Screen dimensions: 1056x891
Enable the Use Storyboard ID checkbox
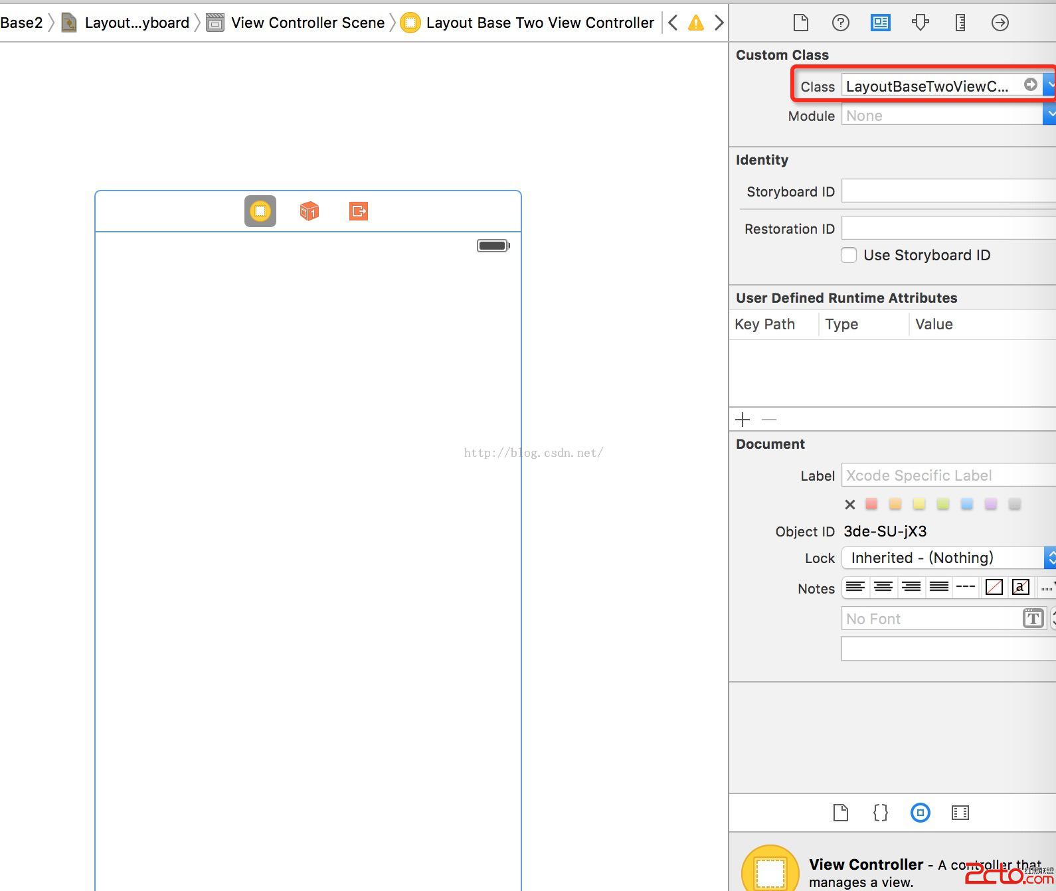pos(849,255)
